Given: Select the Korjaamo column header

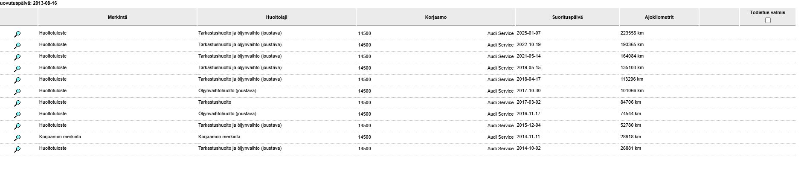Looking at the screenshot, I should [x=436, y=17].
